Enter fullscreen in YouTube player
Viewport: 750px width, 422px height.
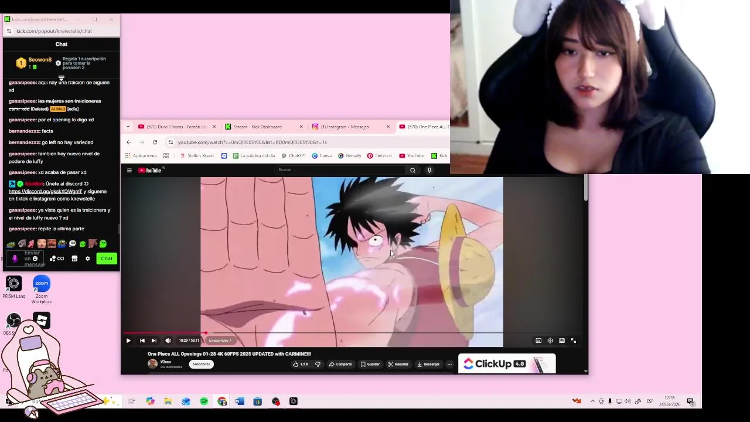574,341
